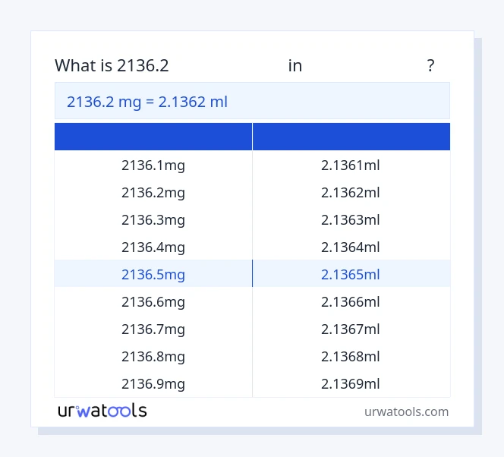Click the 2136.6mg cell
Screen dimensions: 504x457
click(x=153, y=302)
